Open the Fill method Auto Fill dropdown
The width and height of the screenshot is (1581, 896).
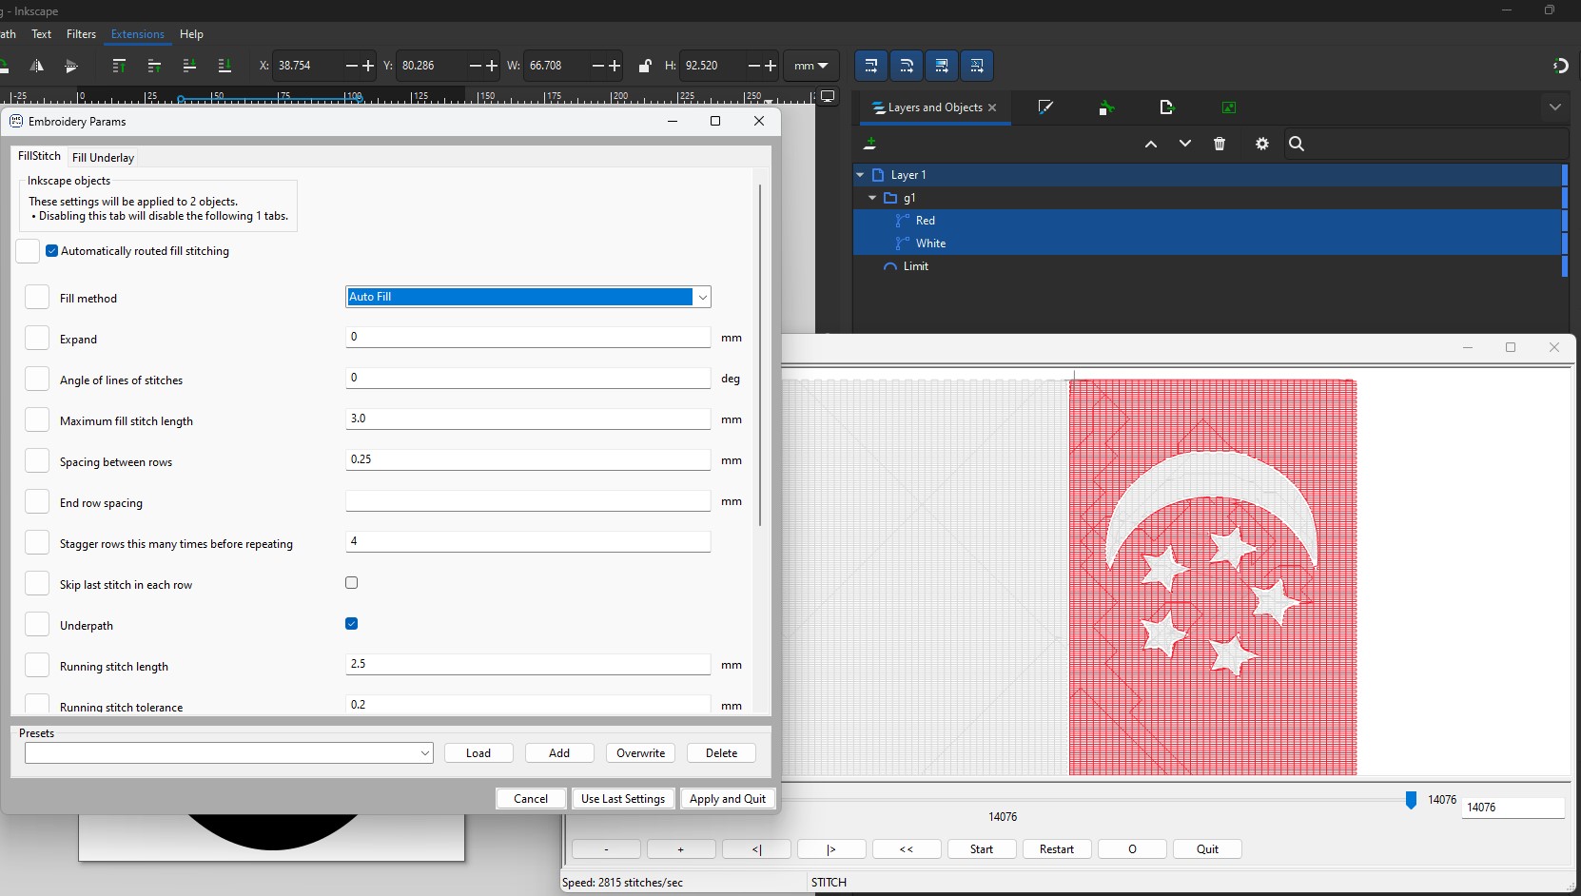(528, 297)
